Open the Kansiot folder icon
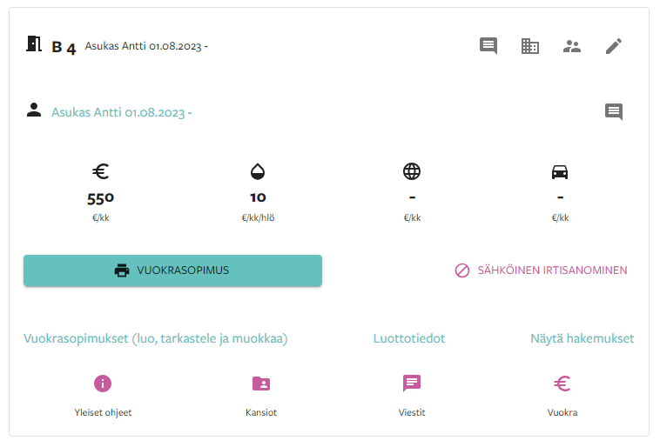This screenshot has width=660, height=447. (261, 384)
